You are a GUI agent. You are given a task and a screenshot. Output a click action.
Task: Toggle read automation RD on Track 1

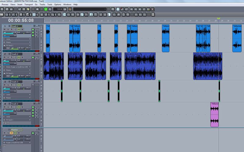(x=19, y=29)
